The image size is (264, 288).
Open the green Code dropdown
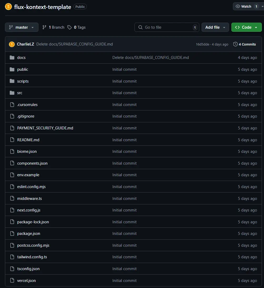246,27
